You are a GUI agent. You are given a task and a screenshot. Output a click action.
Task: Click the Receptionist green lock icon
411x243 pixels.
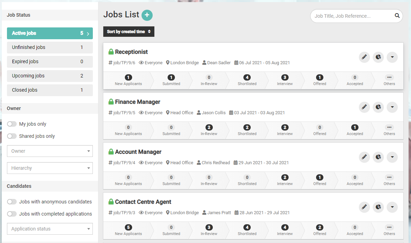click(x=111, y=52)
